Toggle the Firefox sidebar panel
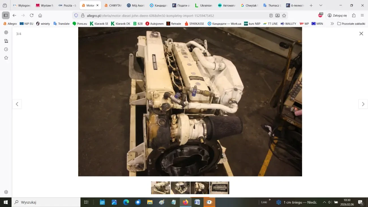This screenshot has height=207, width=368. [x=6, y=16]
